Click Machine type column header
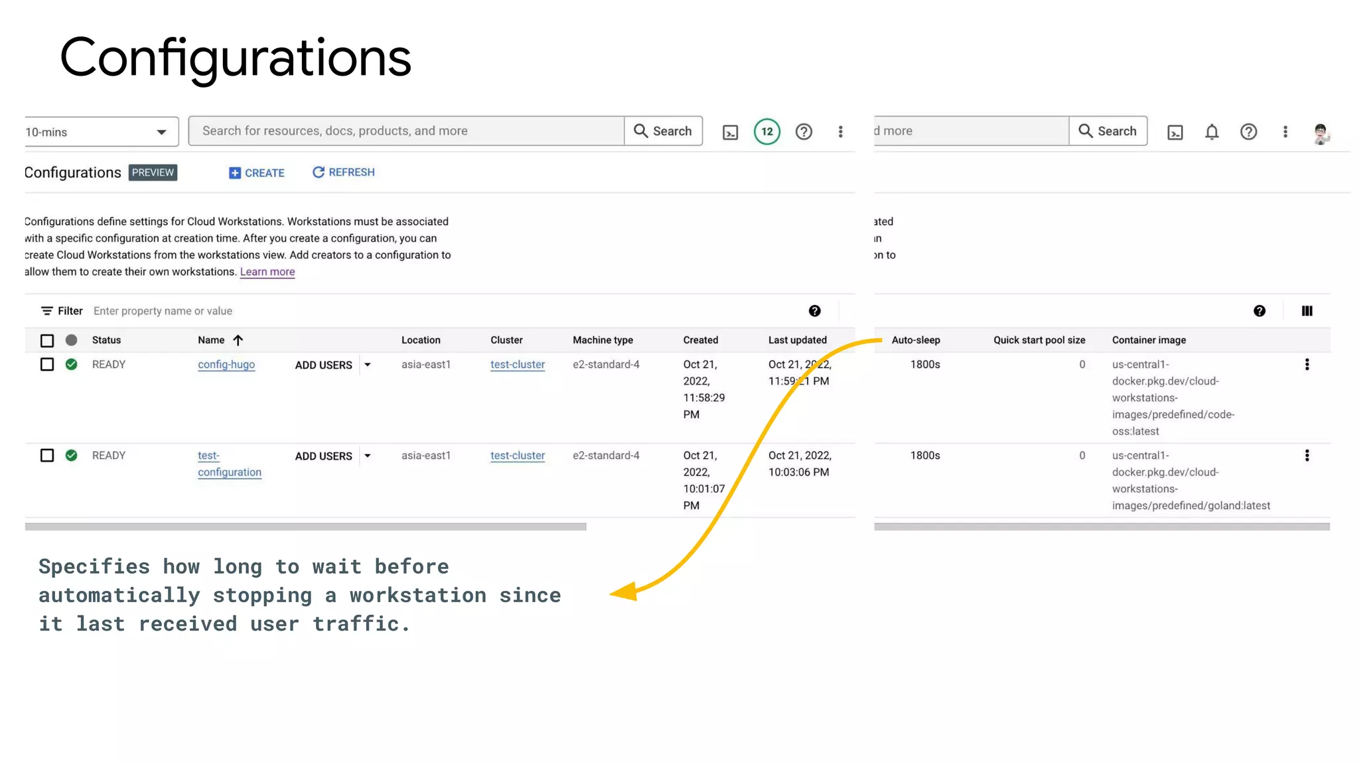Viewport: 1359px width, 764px height. pyautogui.click(x=603, y=340)
